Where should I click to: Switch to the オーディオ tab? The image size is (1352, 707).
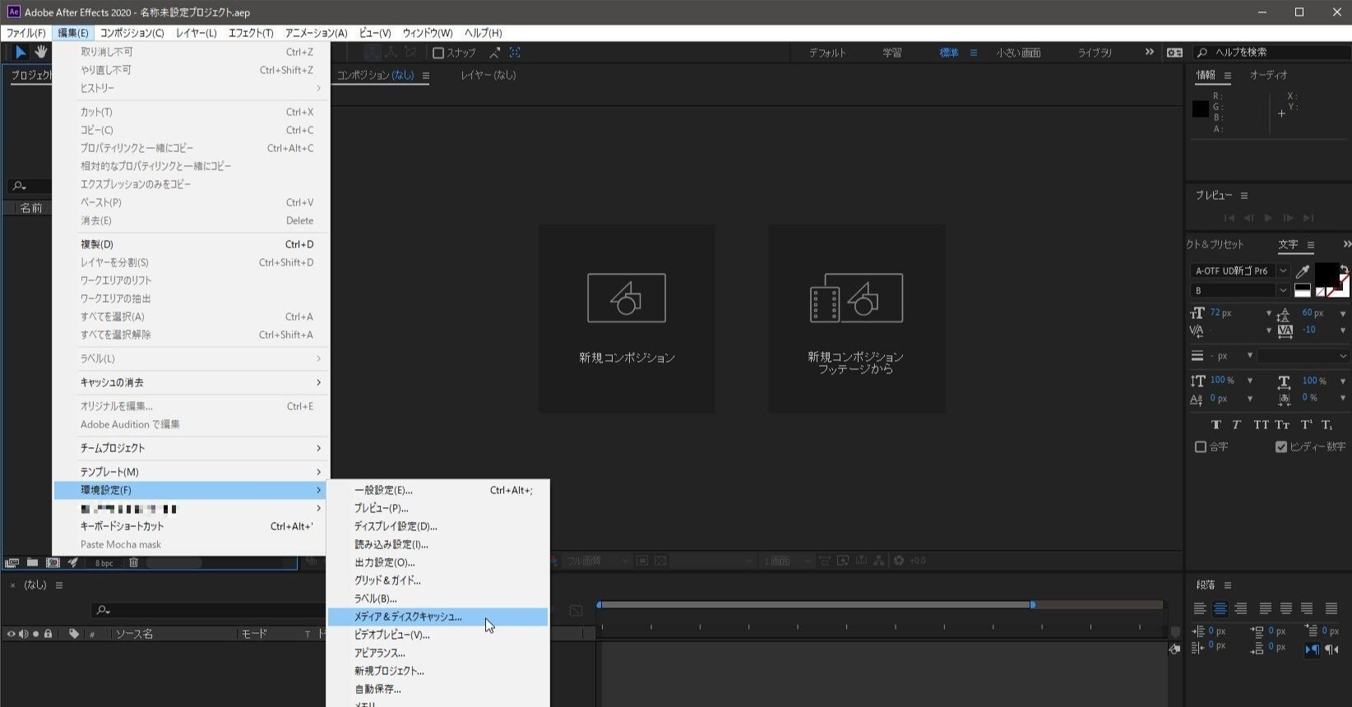tap(1269, 75)
